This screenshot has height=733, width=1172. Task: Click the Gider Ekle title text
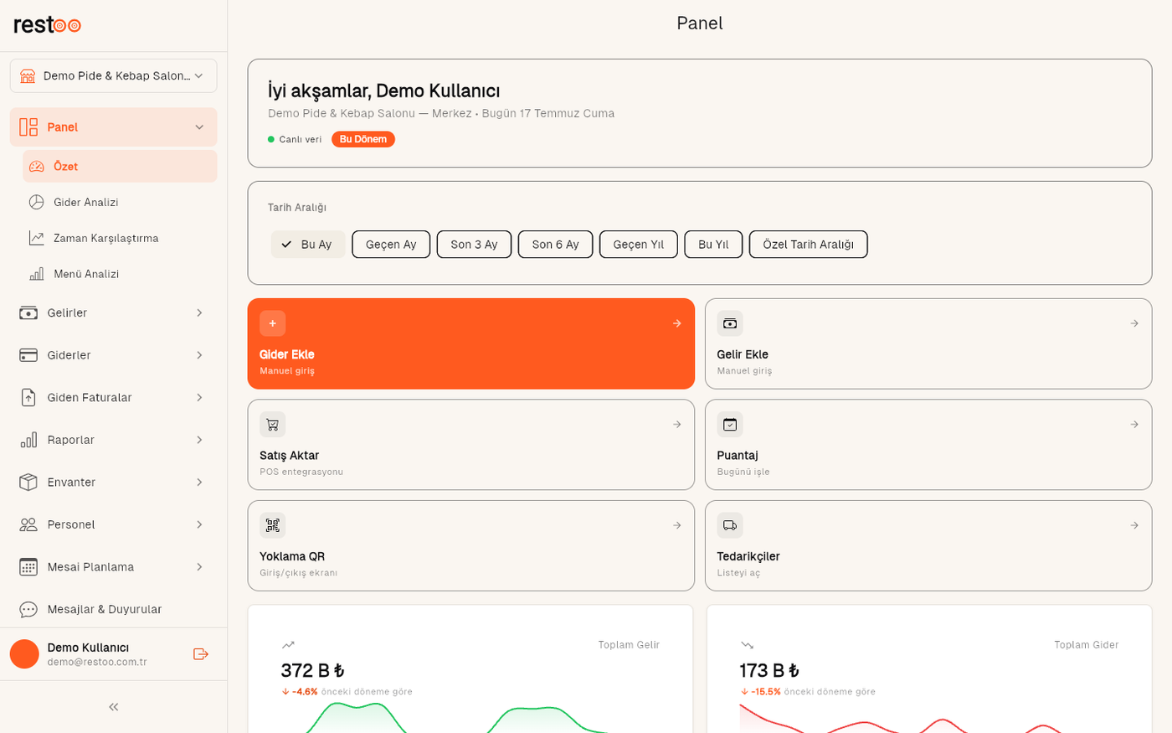pyautogui.click(x=287, y=354)
